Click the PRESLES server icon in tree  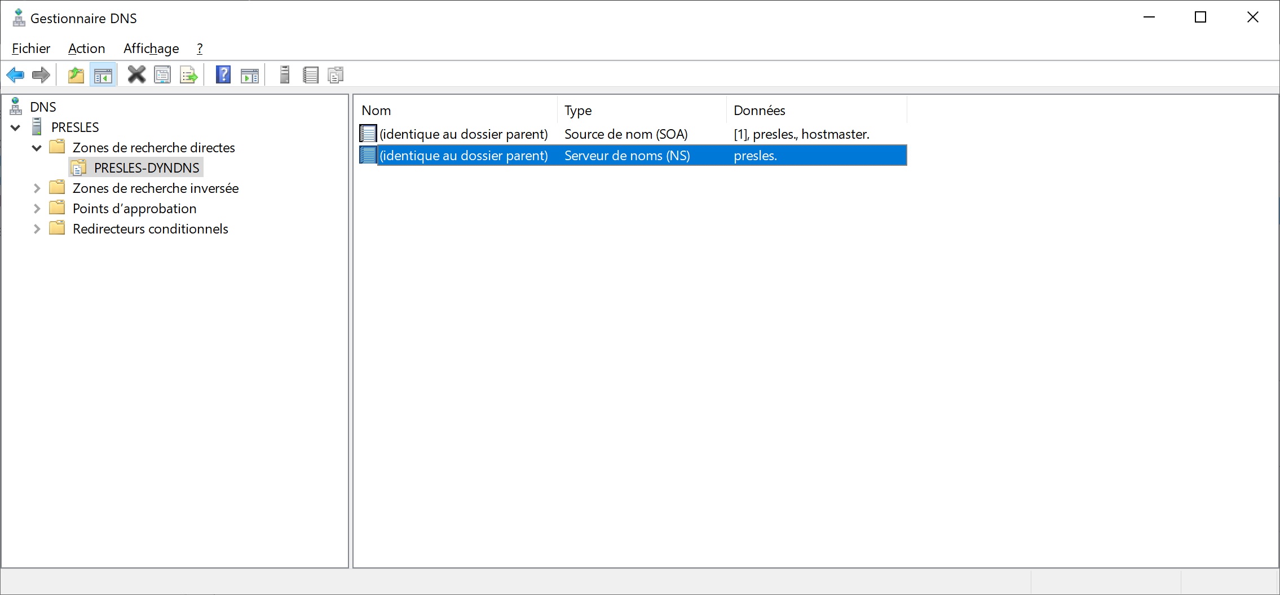(x=37, y=126)
